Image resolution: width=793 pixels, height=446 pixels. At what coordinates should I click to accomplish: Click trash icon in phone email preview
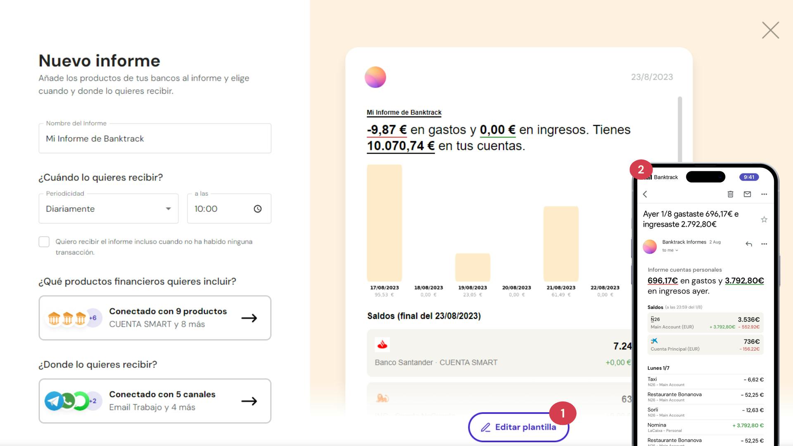(x=730, y=194)
